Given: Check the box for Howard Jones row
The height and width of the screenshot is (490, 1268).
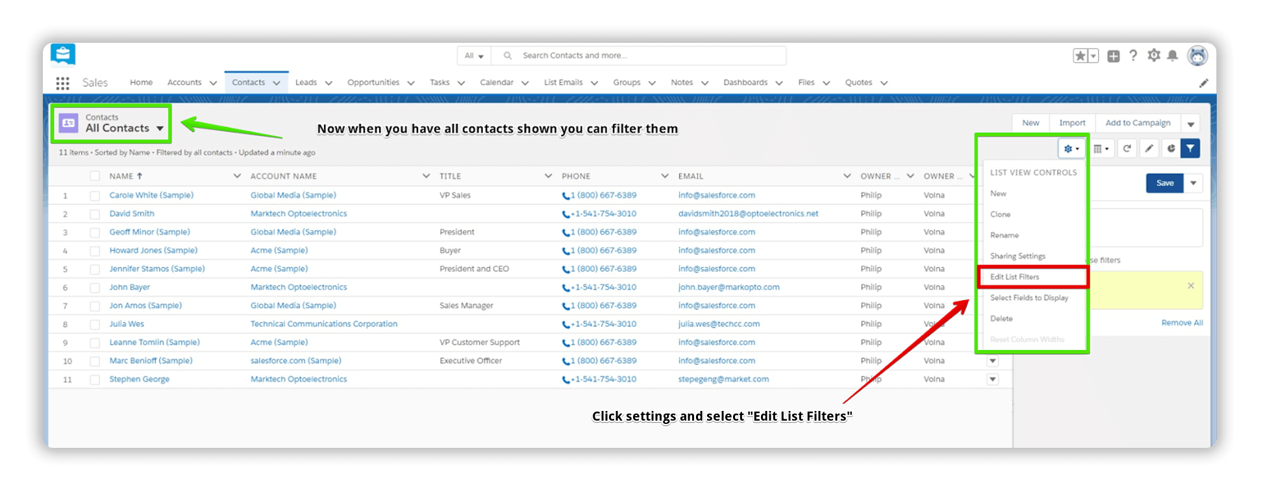Looking at the screenshot, I should [95, 251].
